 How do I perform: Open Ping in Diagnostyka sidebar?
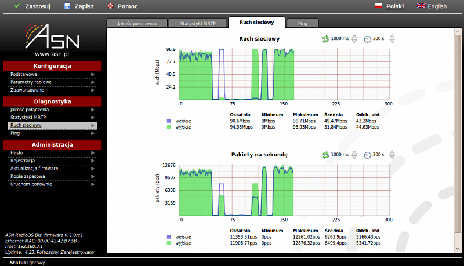[x=52, y=133]
